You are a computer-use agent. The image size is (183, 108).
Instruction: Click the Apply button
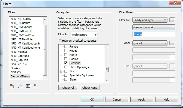pos(142,100)
